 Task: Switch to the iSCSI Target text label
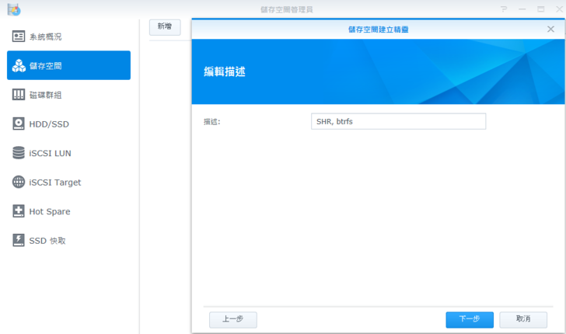click(x=55, y=183)
